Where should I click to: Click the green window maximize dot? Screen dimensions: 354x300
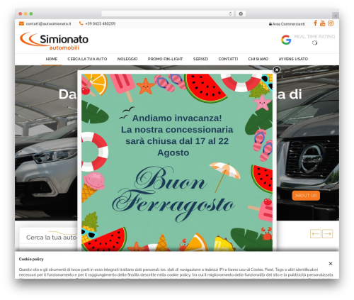pos(31,13)
